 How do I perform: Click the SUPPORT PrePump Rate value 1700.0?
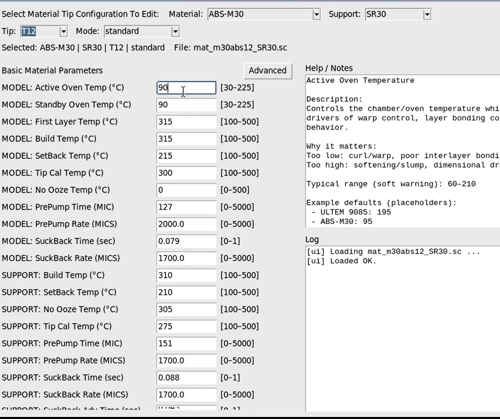(186, 360)
